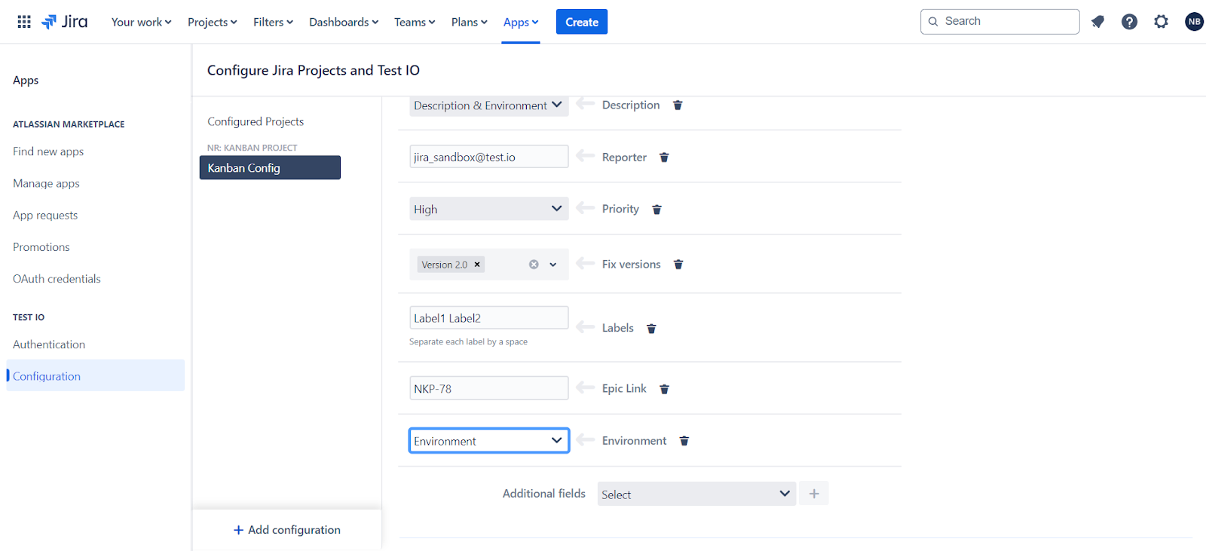Screen dimensions: 1206x551
Task: Open the settings gear icon
Action: (x=1161, y=22)
